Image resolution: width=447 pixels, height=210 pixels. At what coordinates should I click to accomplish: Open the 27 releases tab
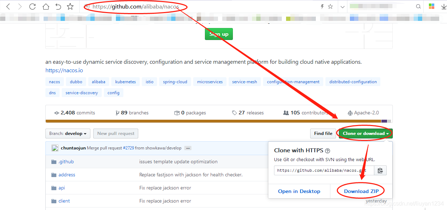tap(248, 113)
